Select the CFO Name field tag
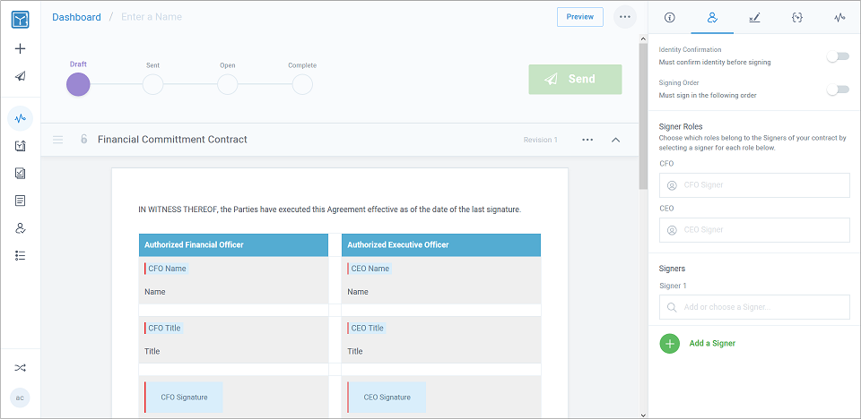Screen dimensions: 861x419 (167, 269)
